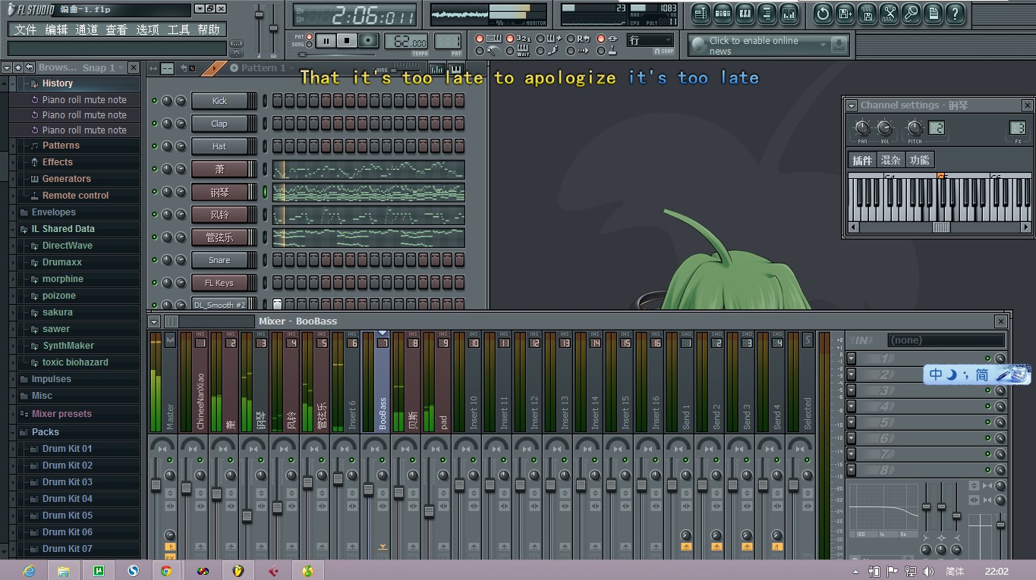Screen dimensions: 1036x580
Task: Open the step sequencer window icon
Action: click(723, 13)
